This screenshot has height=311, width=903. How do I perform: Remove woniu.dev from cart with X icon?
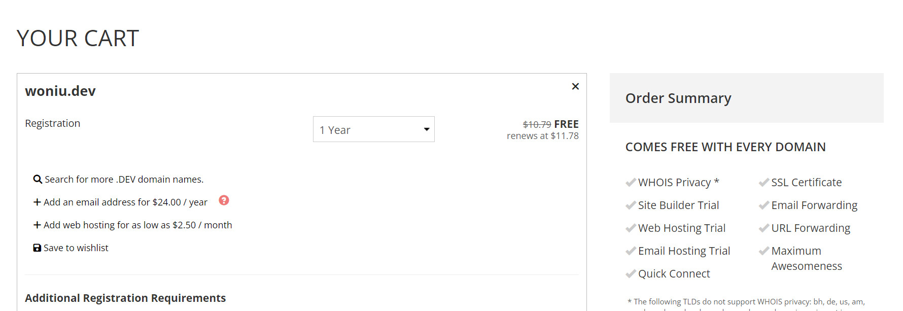[x=575, y=86]
